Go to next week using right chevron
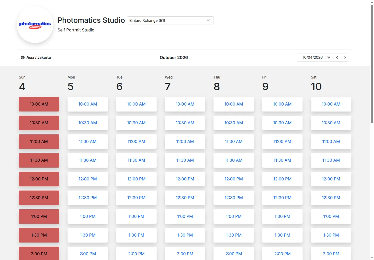The width and height of the screenshot is (374, 260). click(345, 57)
